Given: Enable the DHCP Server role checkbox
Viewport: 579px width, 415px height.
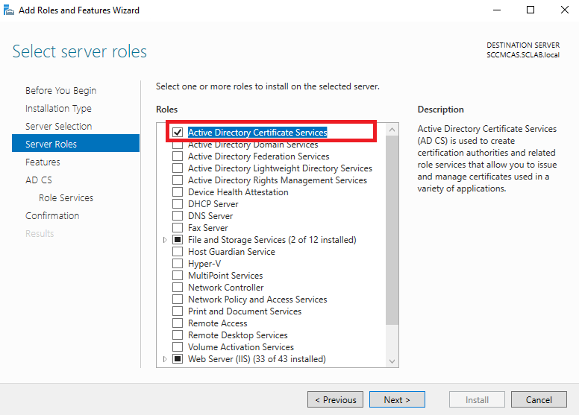Looking at the screenshot, I should 178,204.
